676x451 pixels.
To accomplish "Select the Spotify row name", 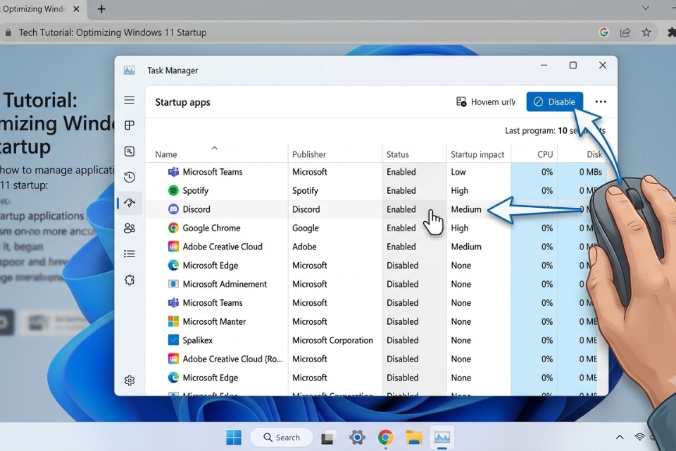I will click(x=195, y=190).
